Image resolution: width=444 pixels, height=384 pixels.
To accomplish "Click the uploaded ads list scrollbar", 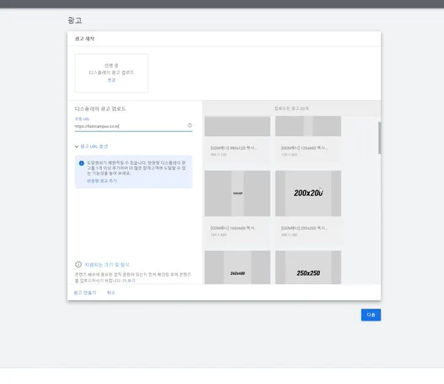I will coord(380,138).
